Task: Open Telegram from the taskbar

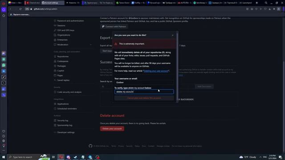Action: pos(90,157)
